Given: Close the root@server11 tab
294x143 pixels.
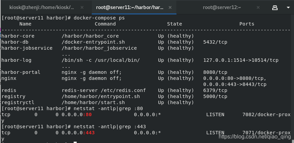Looking at the screenshot, I should (x=170, y=7).
